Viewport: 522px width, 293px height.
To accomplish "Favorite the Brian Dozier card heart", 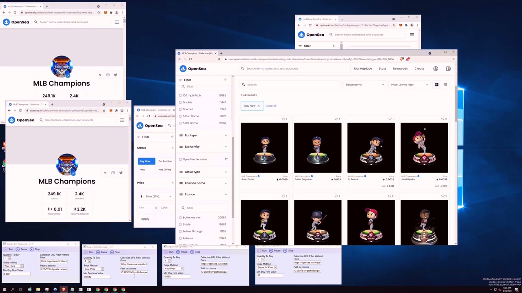I will 283,119.
